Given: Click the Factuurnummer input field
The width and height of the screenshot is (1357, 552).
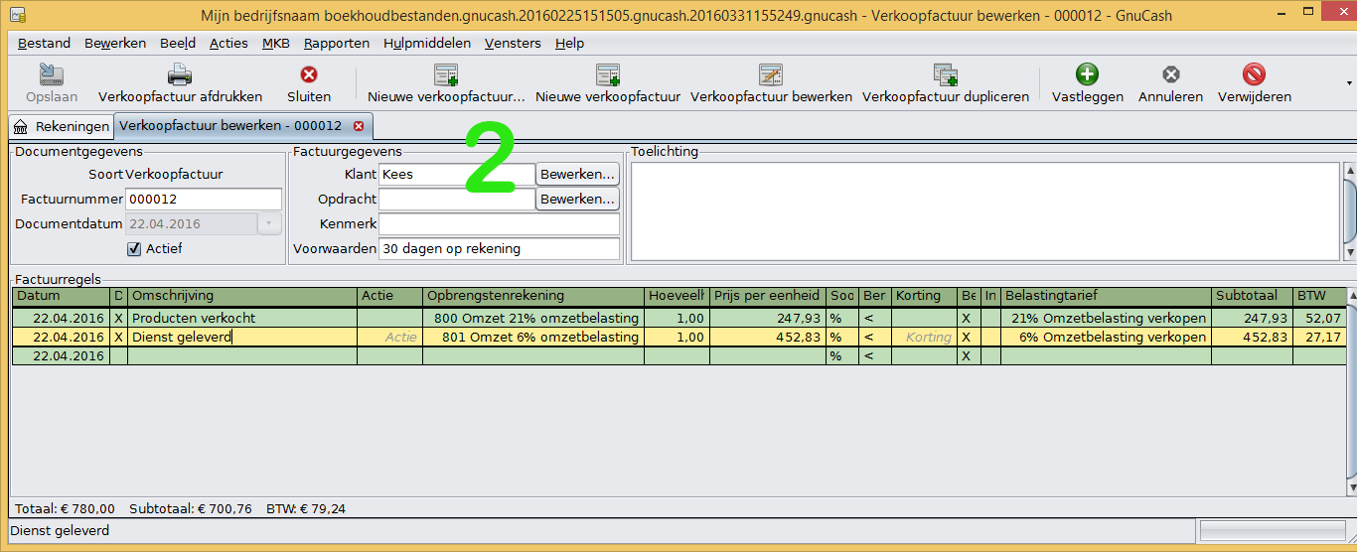Looking at the screenshot, I should click(x=205, y=199).
